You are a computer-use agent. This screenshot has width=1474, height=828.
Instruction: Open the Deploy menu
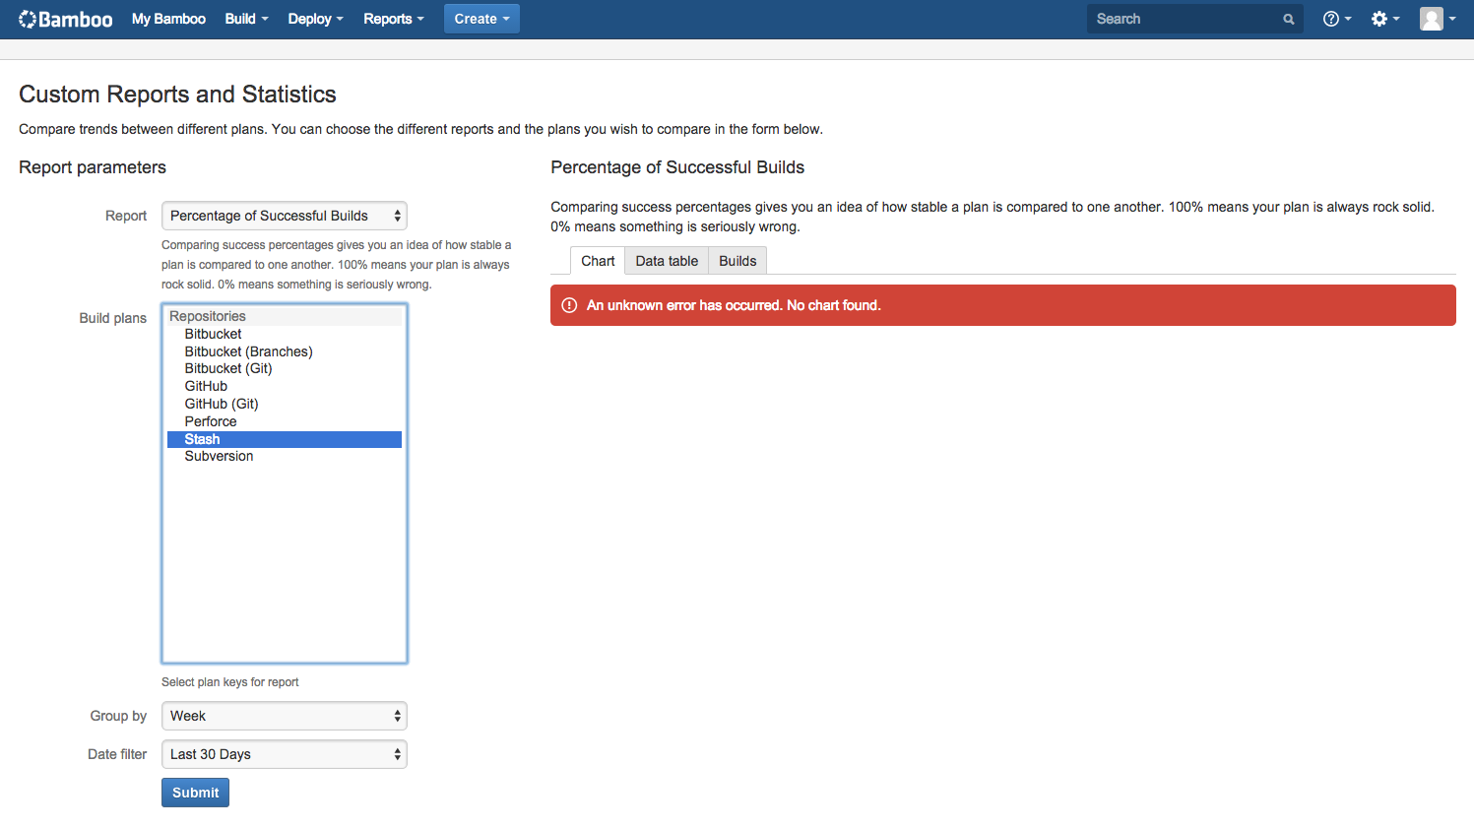pos(315,19)
